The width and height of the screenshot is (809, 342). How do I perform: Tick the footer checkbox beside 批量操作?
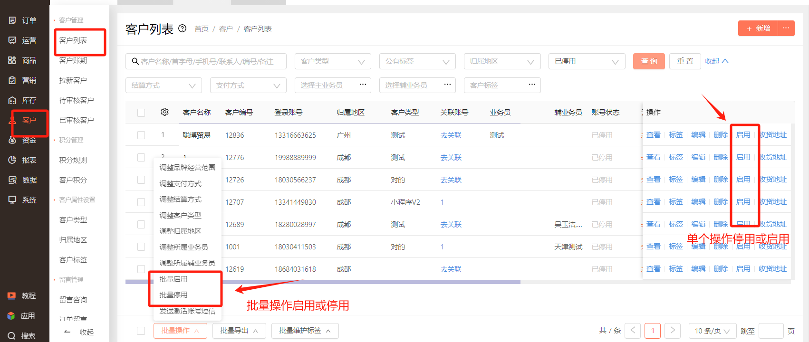(x=141, y=331)
